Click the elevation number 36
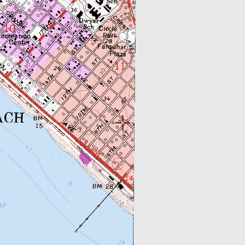 (74, 10)
